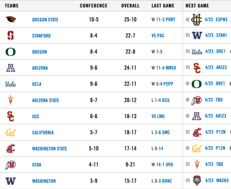Click the Arizona State pitchfork logo in Teams column

pos(10,100)
